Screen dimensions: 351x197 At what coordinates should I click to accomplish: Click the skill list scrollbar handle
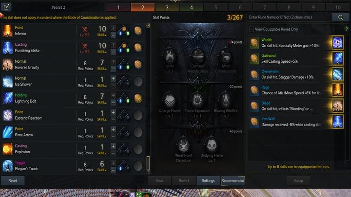click(x=148, y=163)
